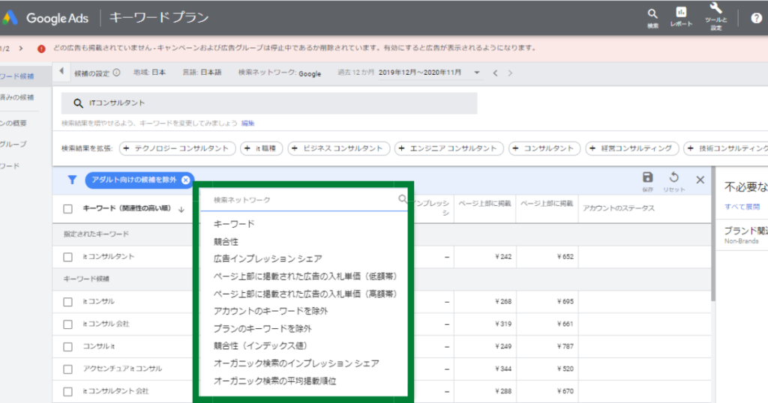The height and width of the screenshot is (403, 768).
Task: Close the filter bar with X
Action: pos(700,180)
